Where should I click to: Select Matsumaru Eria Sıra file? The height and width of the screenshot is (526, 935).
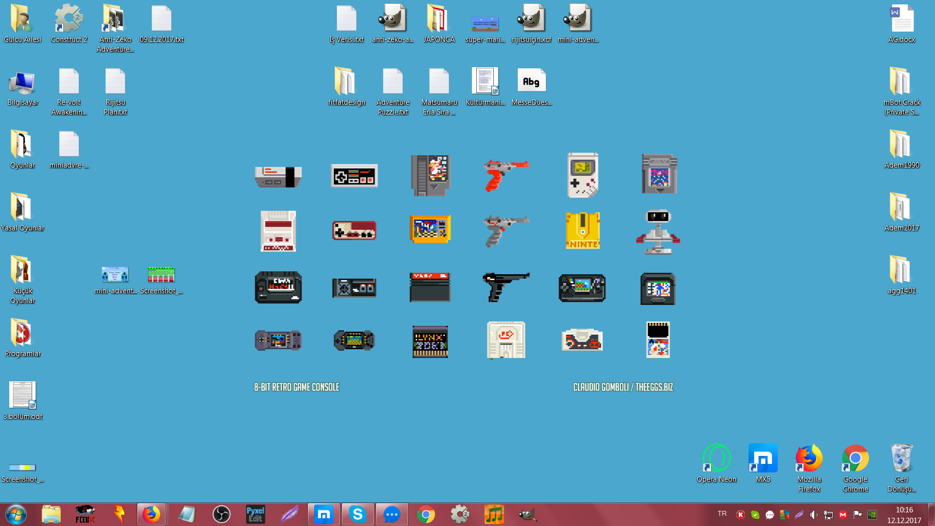(439, 92)
